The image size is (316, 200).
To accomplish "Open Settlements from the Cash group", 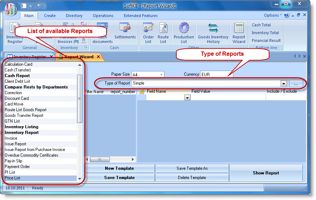I will (x=125, y=32).
